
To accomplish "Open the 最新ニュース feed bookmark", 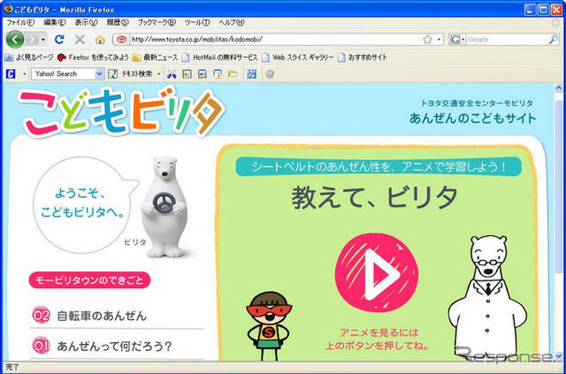I will 155,57.
